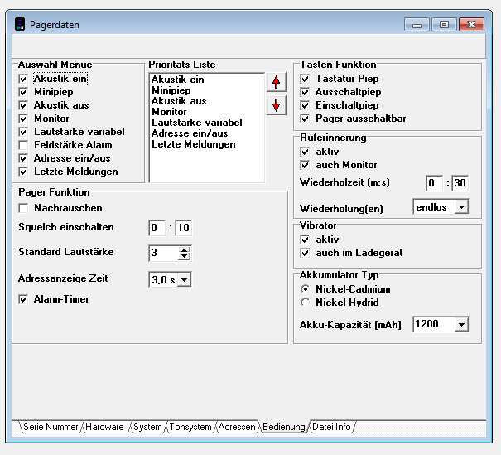
Task: Open the Adressanzeige Zeit dropdown
Action: (x=184, y=280)
